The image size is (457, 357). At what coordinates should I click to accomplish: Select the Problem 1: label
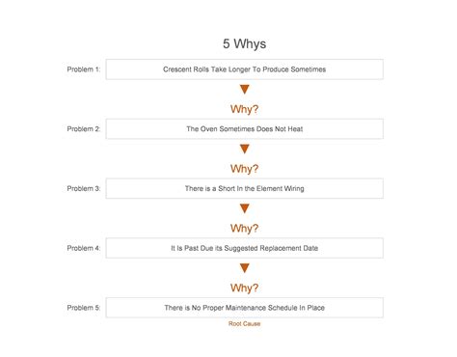(x=84, y=69)
